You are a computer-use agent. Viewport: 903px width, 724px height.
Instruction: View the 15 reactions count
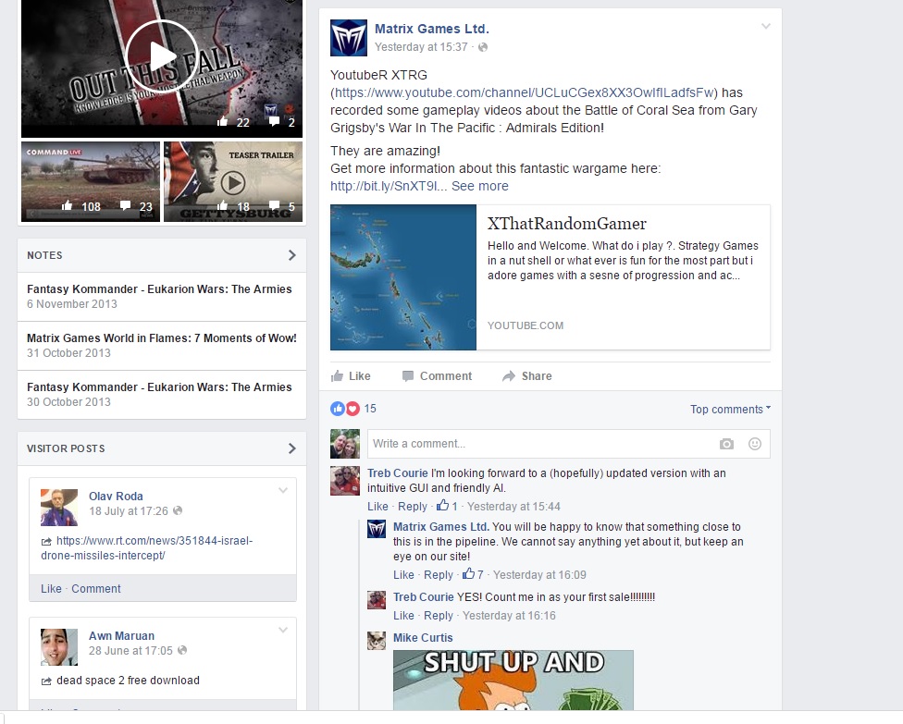(x=370, y=409)
